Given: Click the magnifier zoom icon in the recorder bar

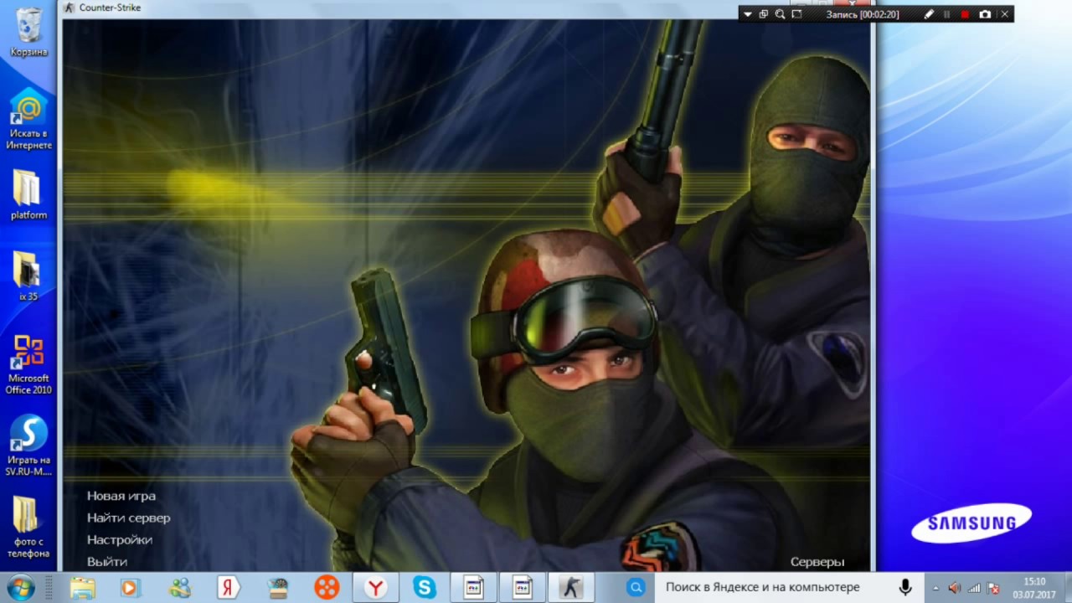Looking at the screenshot, I should [780, 14].
